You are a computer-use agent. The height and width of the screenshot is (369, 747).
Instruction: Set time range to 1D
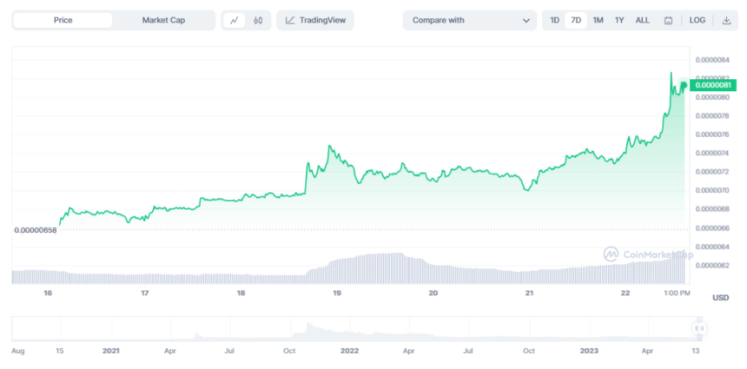point(555,20)
